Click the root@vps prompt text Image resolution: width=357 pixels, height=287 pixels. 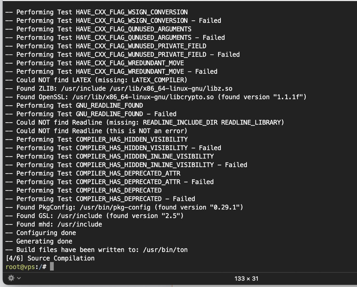tap(20, 267)
